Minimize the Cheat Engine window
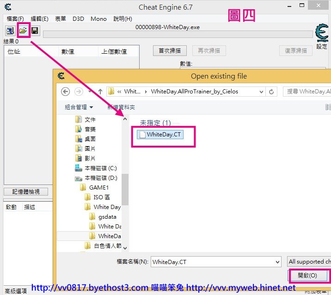Screen dimensions: 331x295 [x=289, y=6]
